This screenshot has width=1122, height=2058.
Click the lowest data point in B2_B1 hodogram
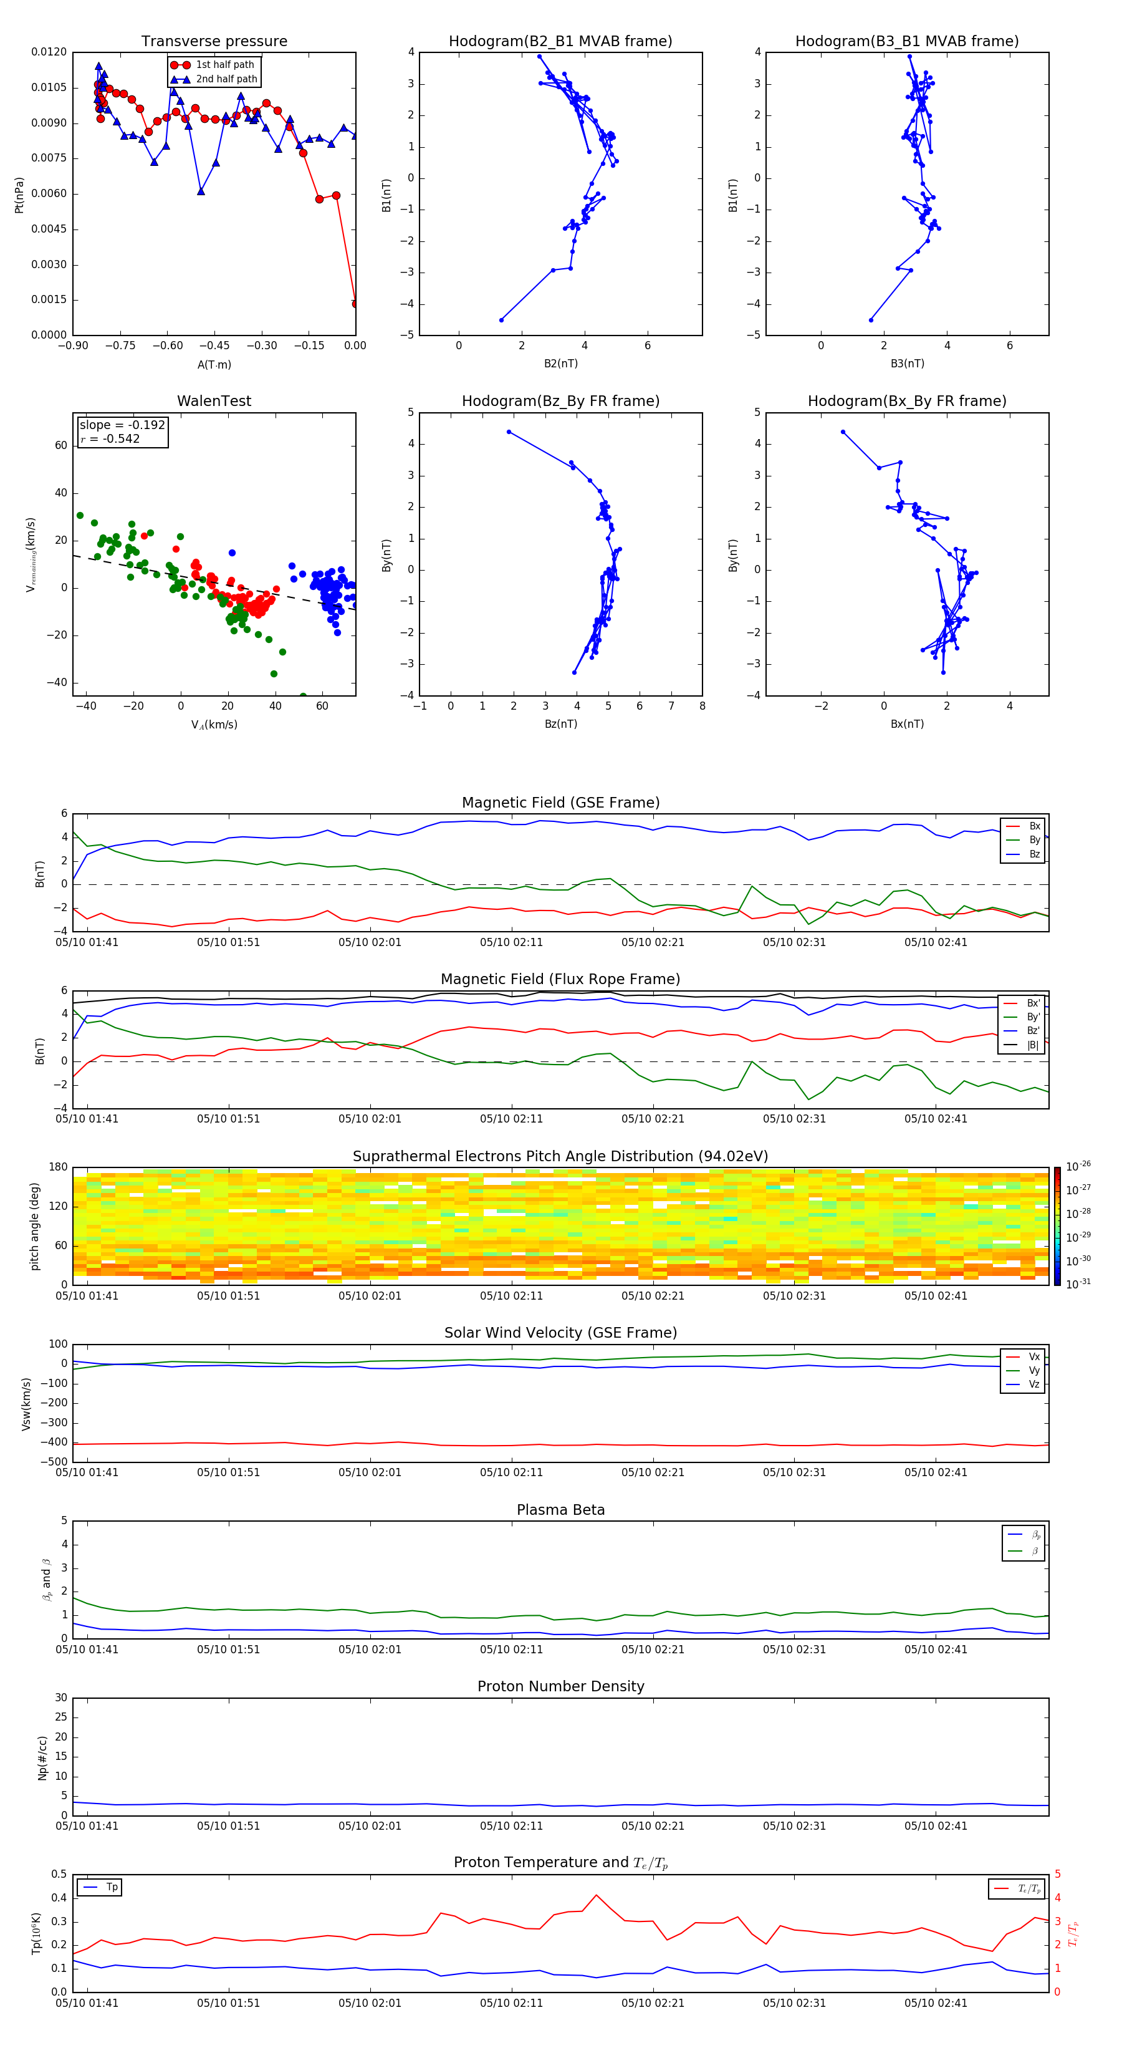[x=502, y=321]
